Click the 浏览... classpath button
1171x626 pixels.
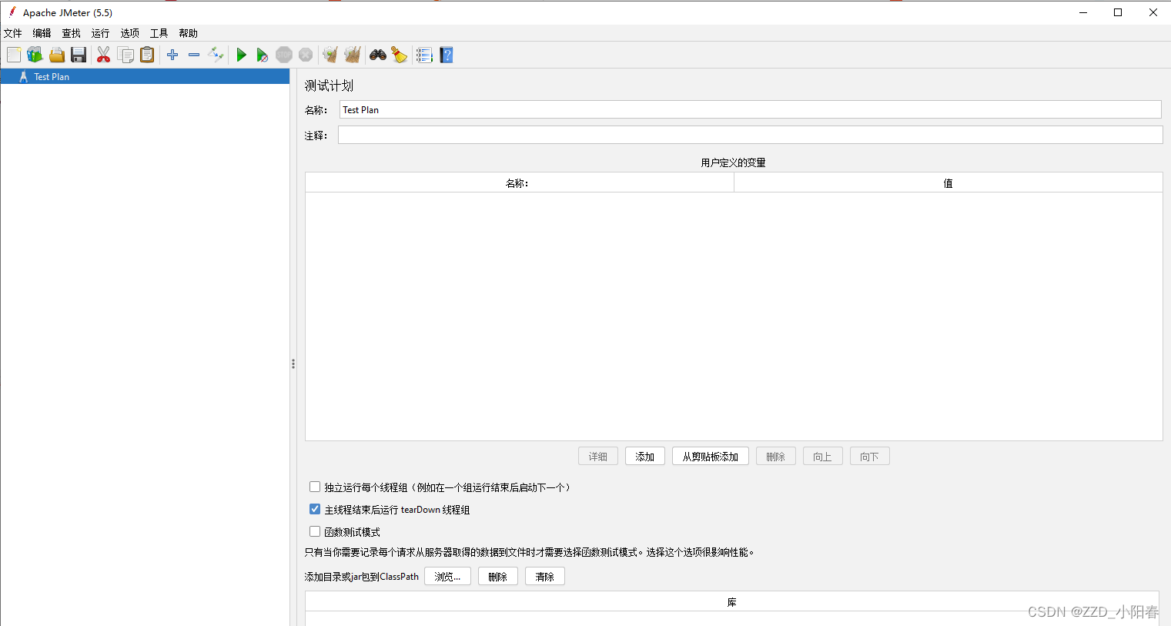coord(447,576)
